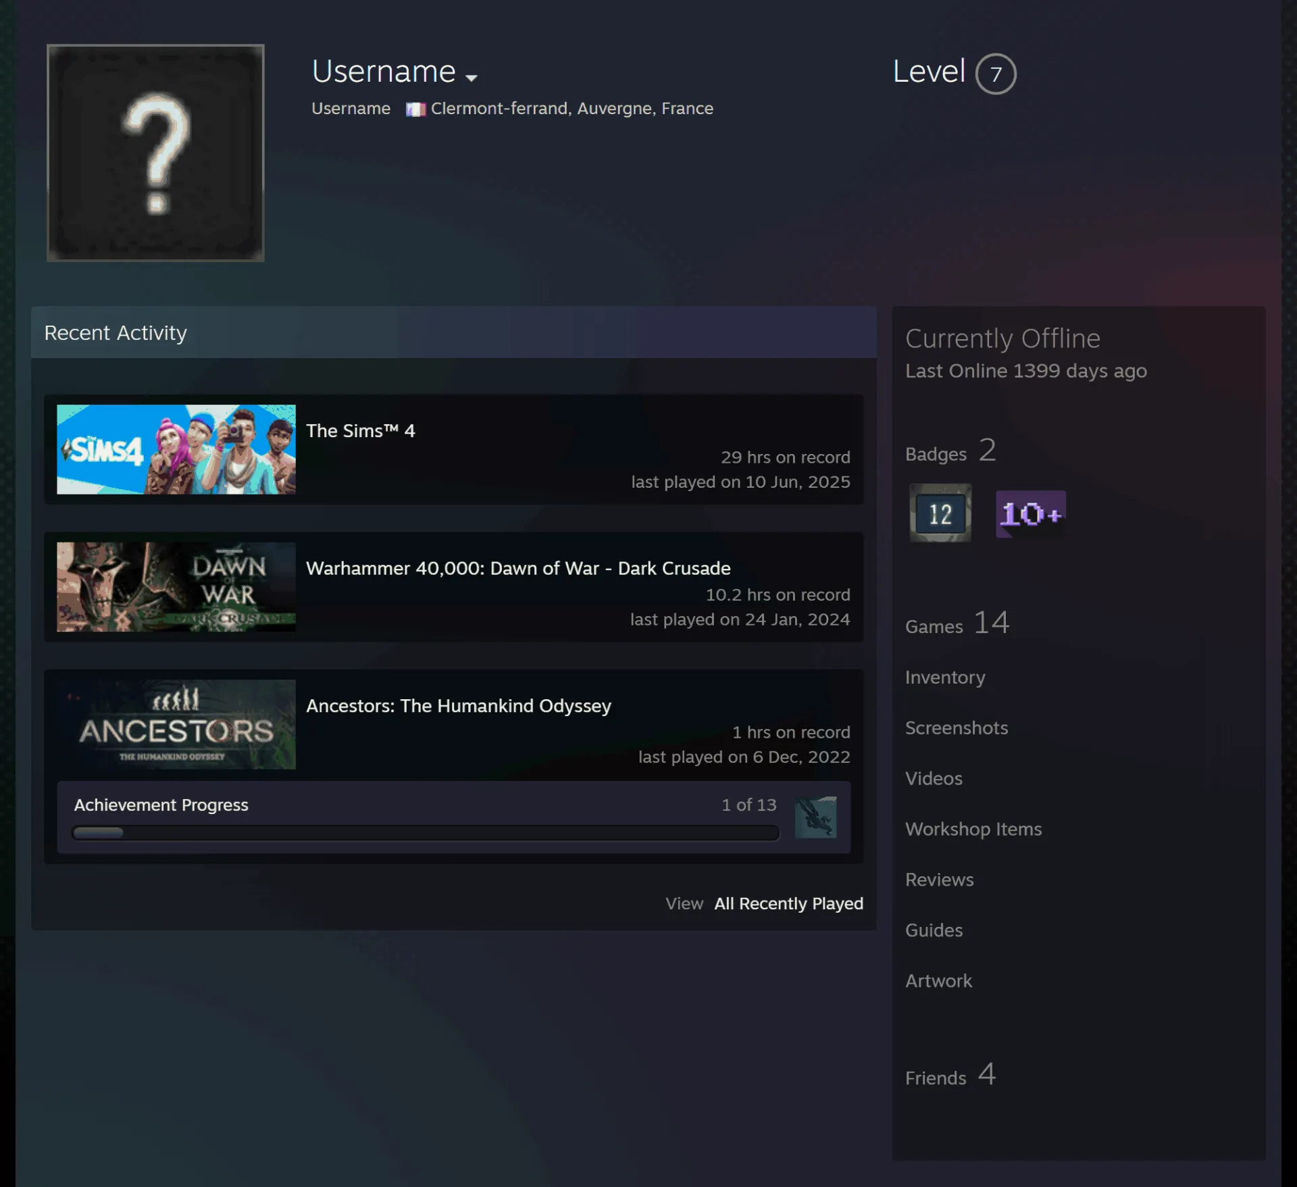The image size is (1297, 1187).
Task: Click the French flag icon
Action: point(415,109)
